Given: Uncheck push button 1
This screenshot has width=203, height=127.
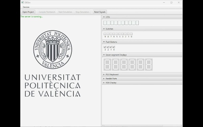Looking at the screenshot, I should click(x=111, y=47).
